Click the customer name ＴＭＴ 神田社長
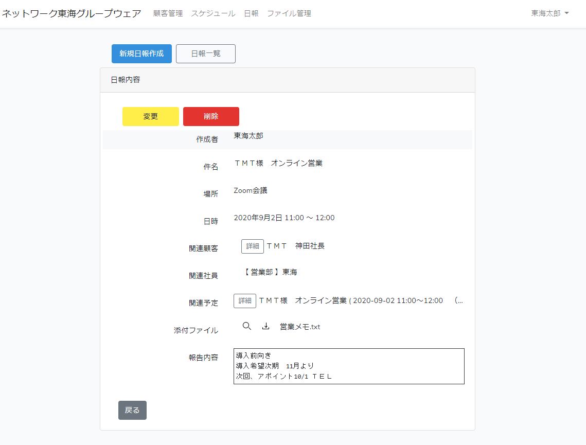 pyautogui.click(x=296, y=246)
